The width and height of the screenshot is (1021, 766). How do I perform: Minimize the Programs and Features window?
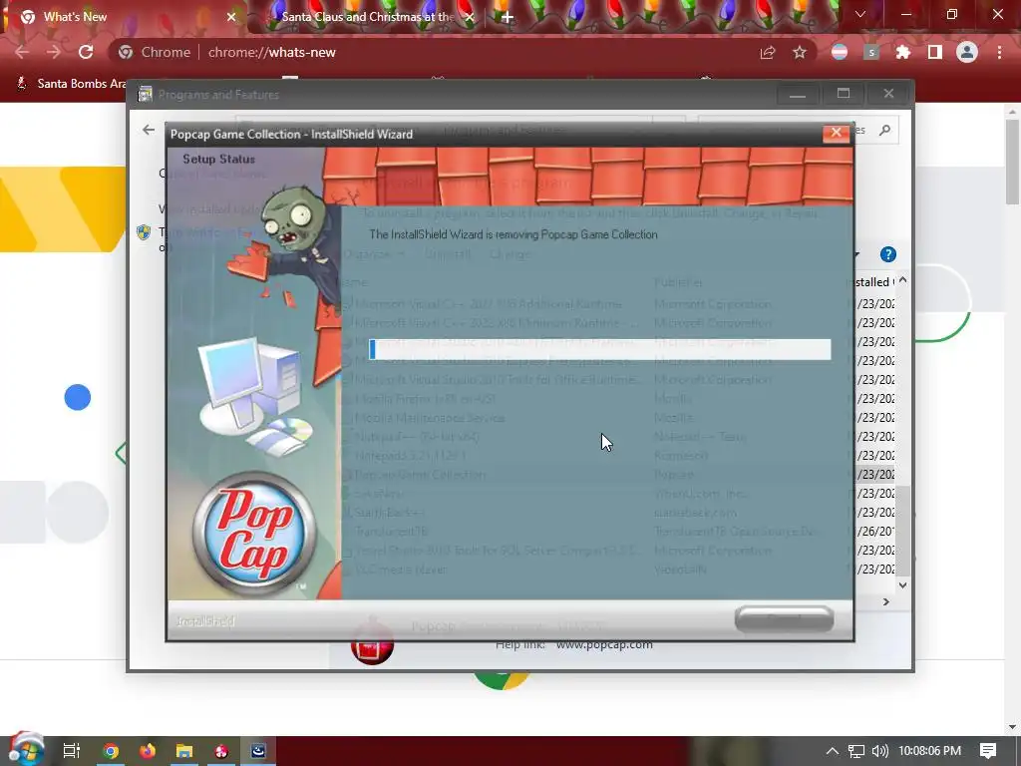[798, 94]
